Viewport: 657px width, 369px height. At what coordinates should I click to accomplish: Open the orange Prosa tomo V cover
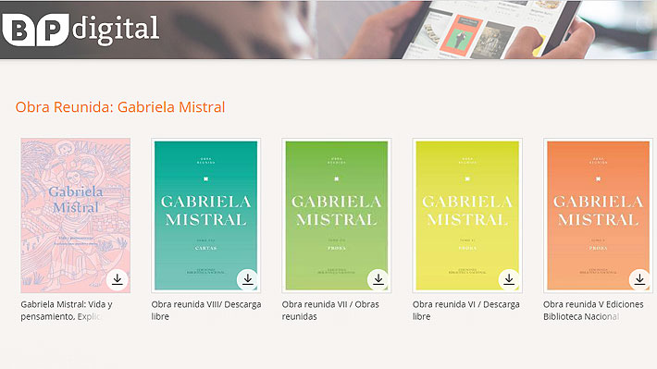[598, 215]
